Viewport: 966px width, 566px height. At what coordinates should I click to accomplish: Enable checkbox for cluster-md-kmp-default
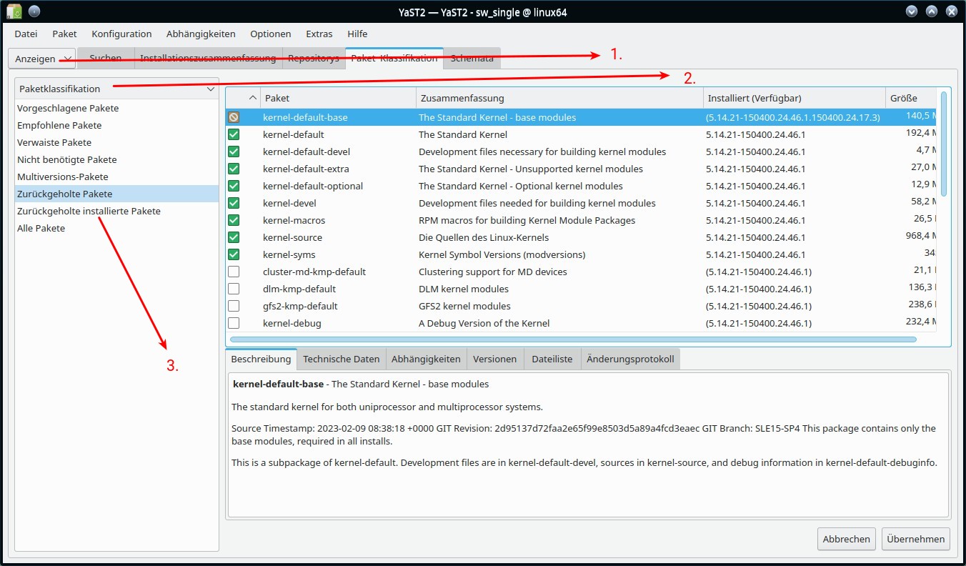click(x=234, y=272)
